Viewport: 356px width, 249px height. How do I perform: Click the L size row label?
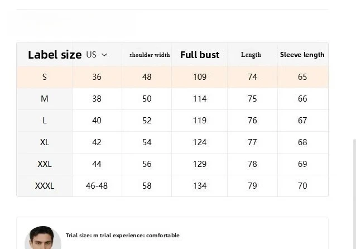click(45, 121)
